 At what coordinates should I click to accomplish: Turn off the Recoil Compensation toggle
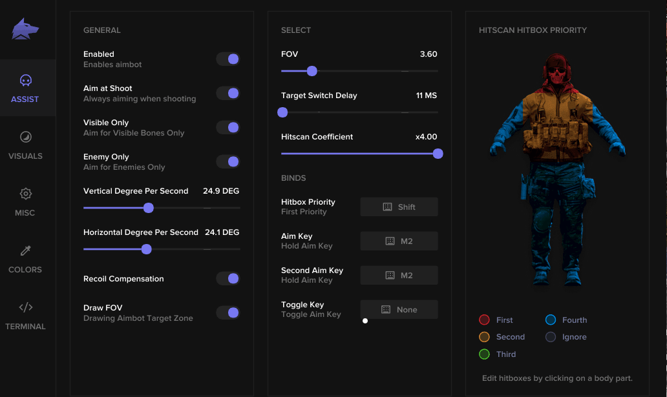coord(228,279)
